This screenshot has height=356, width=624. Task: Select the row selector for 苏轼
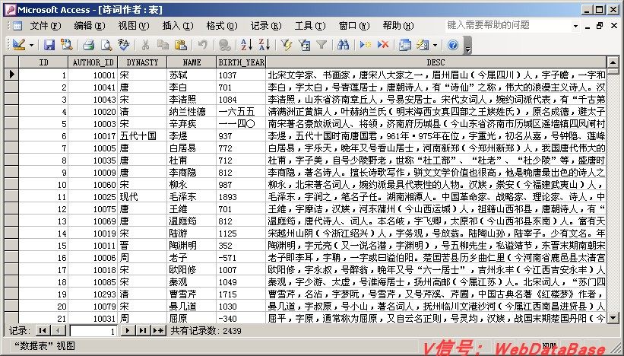click(11, 75)
